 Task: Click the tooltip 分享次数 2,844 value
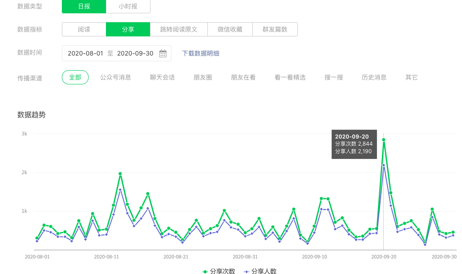tap(354, 144)
